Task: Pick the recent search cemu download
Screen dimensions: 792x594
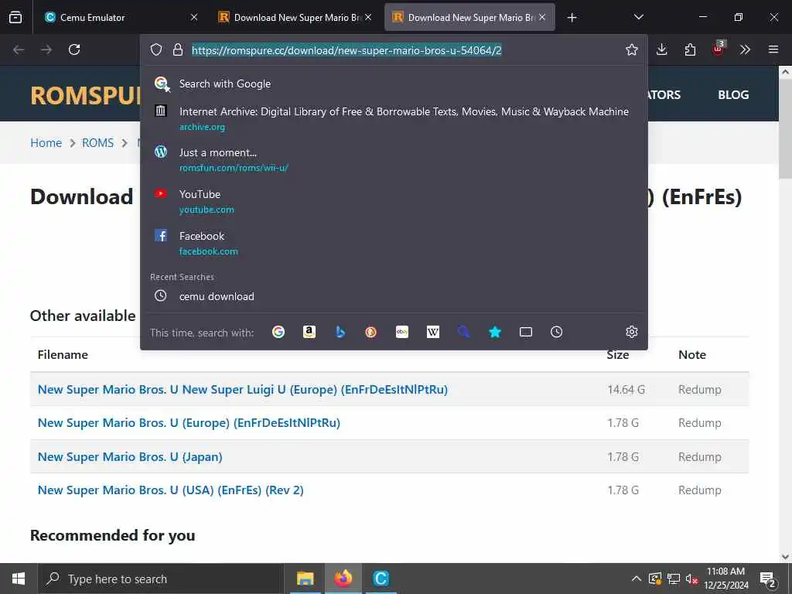Action: [x=394, y=296]
